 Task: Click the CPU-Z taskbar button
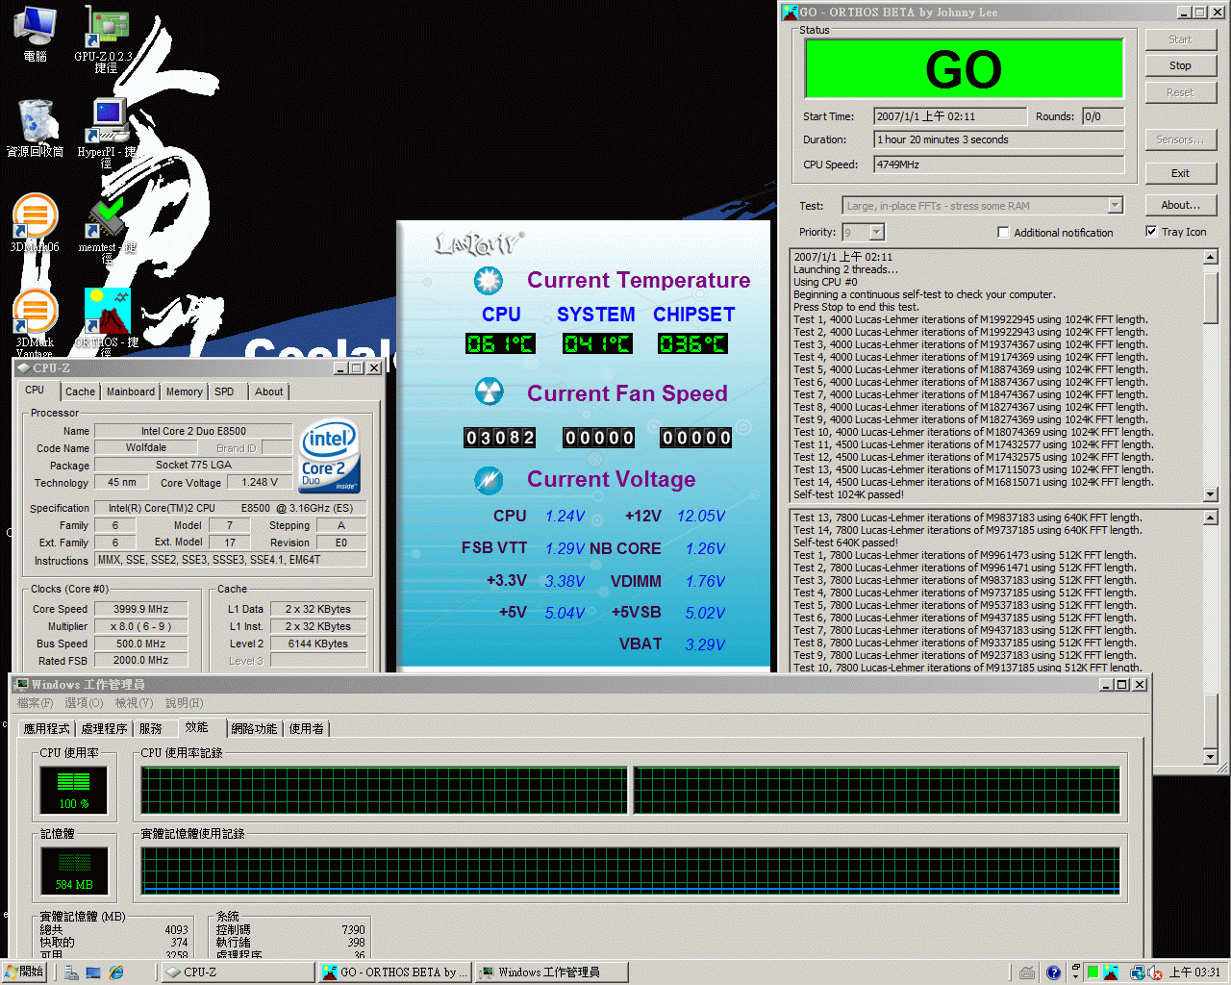click(x=239, y=972)
